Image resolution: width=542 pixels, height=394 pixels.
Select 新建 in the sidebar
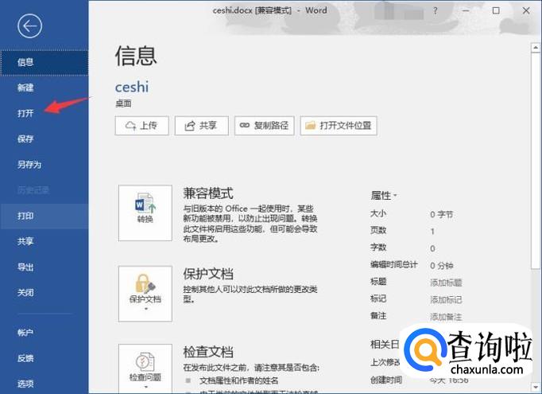point(25,88)
